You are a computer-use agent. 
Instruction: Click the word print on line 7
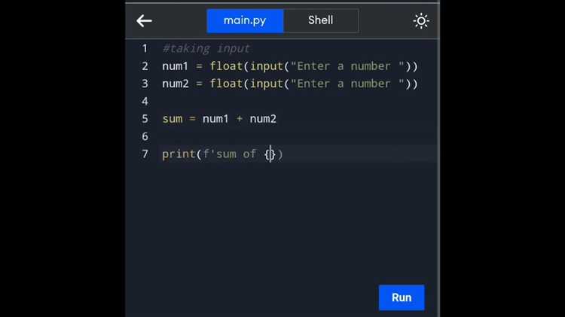point(179,154)
